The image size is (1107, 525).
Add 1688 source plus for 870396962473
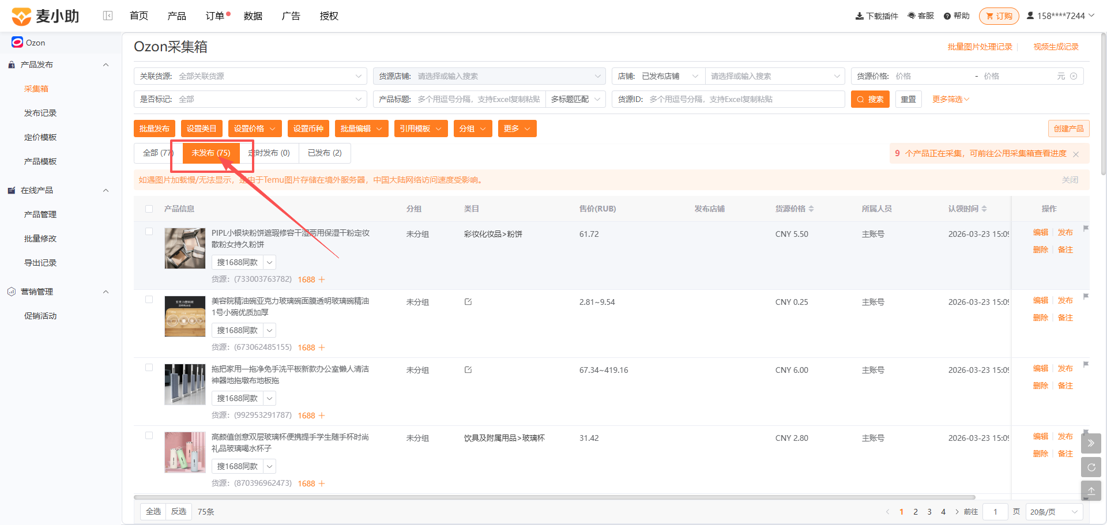(x=322, y=484)
